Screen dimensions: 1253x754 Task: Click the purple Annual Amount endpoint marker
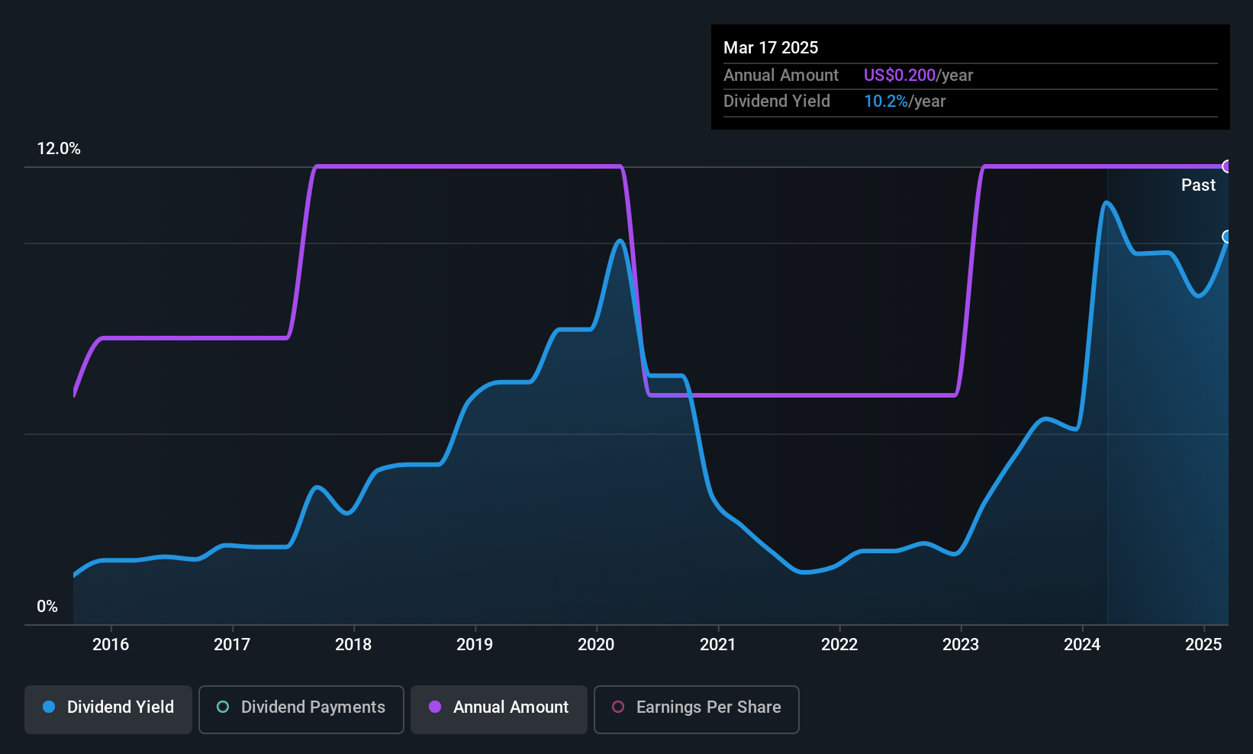point(1227,166)
